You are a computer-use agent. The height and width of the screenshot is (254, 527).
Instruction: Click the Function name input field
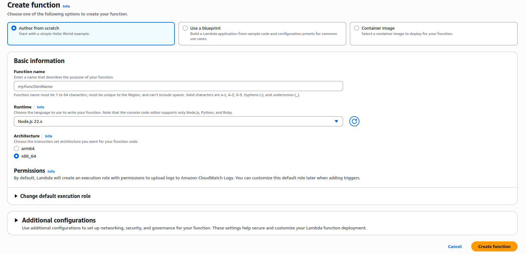tap(178, 86)
